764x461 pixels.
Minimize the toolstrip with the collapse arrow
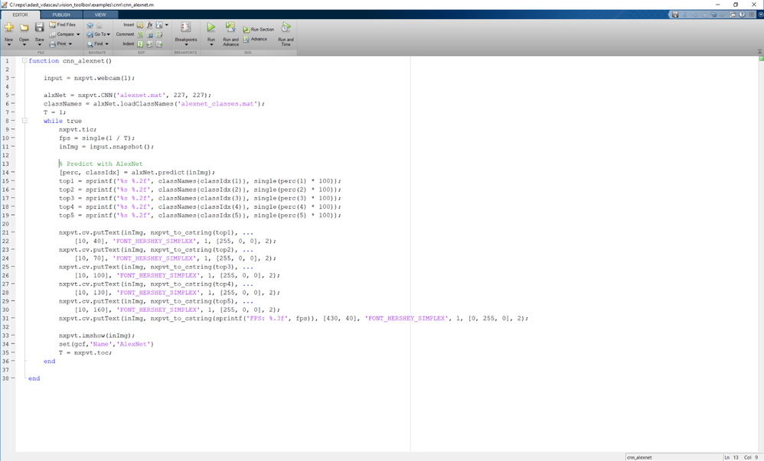[759, 51]
